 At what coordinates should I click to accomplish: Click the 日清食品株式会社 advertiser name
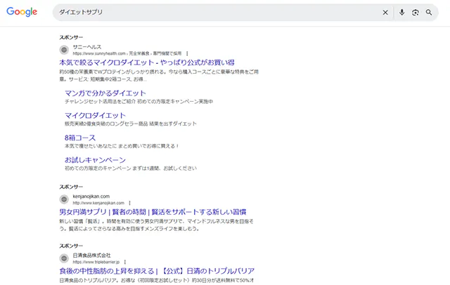tap(91, 256)
